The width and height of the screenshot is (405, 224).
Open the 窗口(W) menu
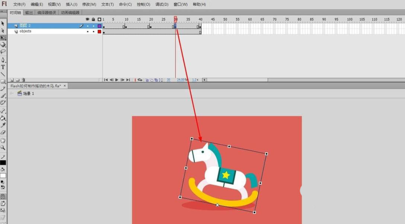click(181, 4)
